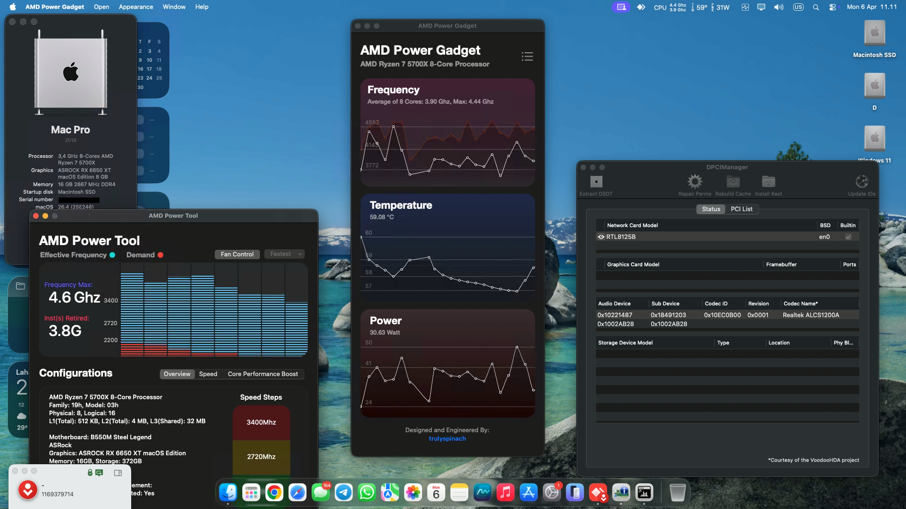
Task: Open the Window menu
Action: click(x=174, y=7)
